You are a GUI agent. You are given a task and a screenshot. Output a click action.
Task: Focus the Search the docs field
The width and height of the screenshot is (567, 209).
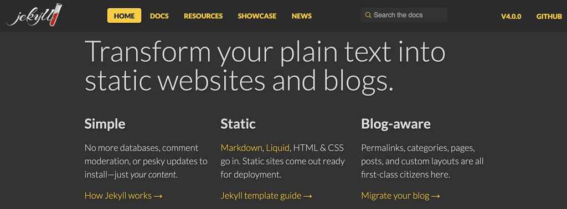(404, 15)
